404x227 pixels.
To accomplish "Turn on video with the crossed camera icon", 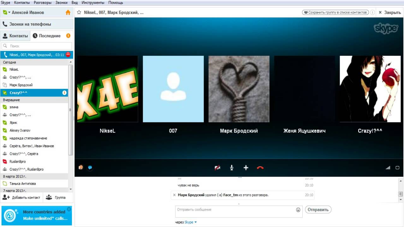I will tap(217, 168).
